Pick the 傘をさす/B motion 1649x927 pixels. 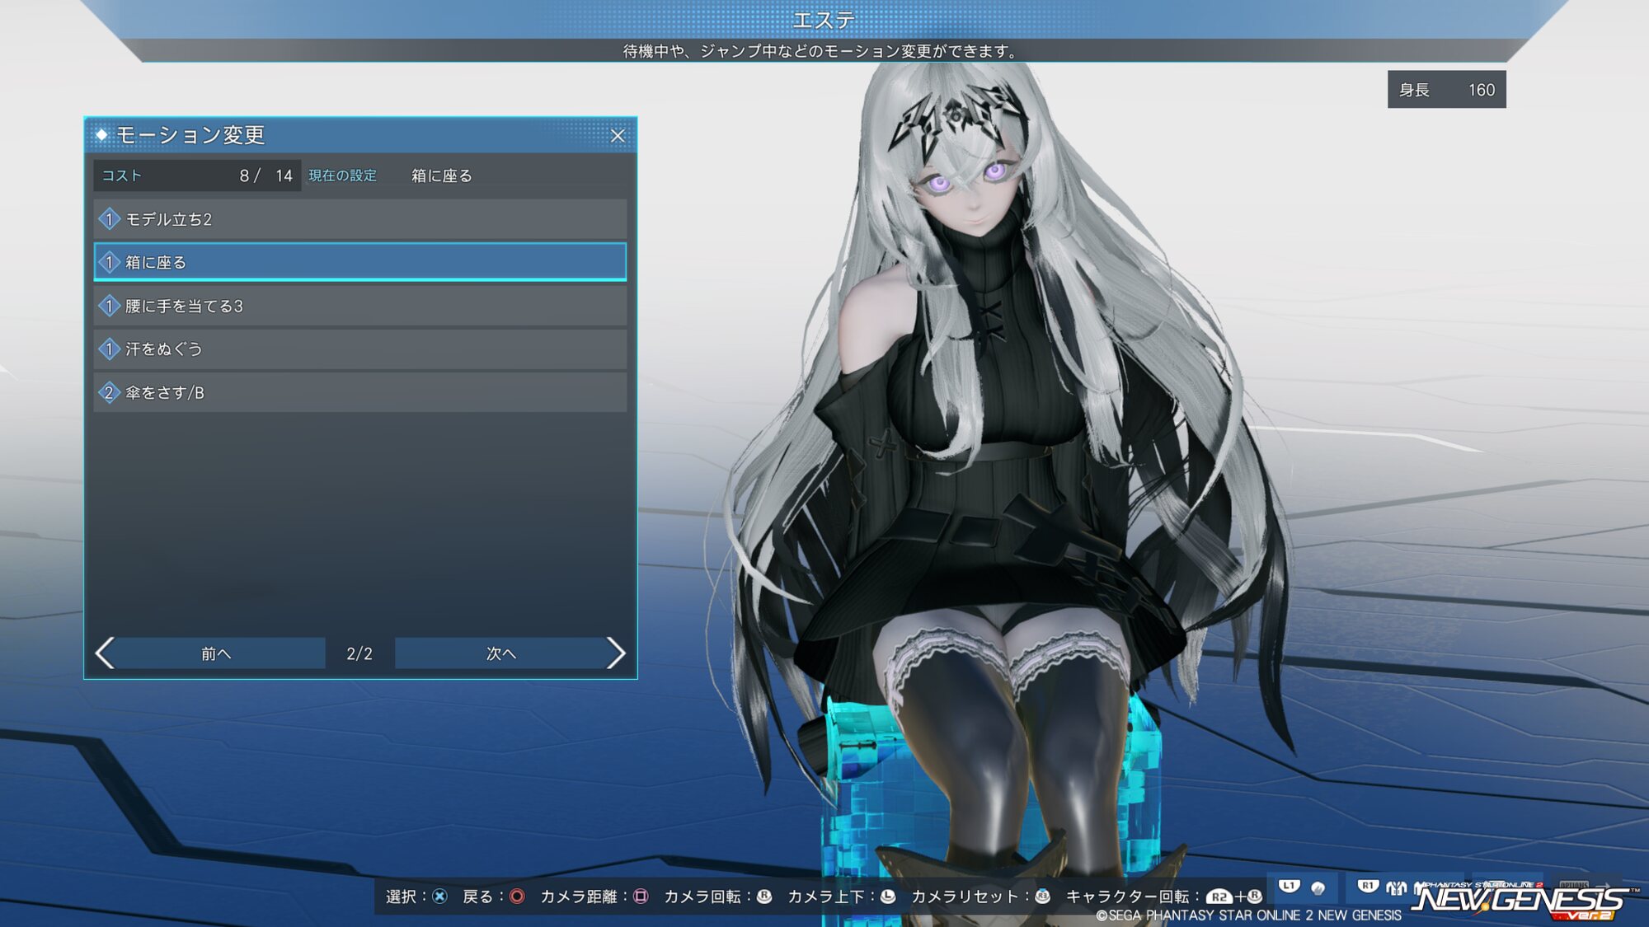click(x=359, y=393)
